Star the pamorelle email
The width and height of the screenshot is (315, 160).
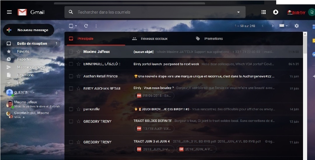(78, 109)
